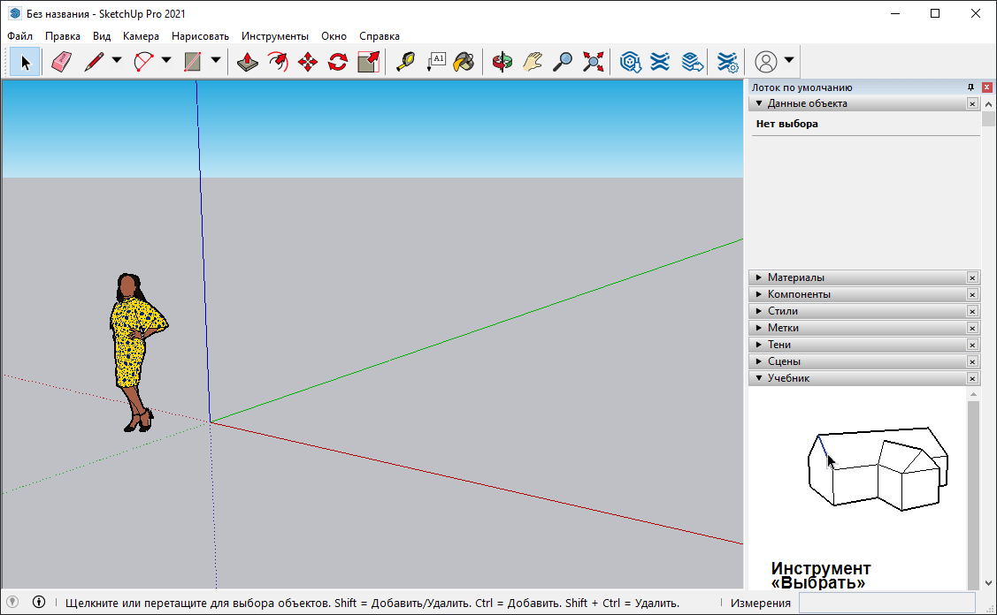Open the Камера menu
Viewport: 997px width, 615px height.
[x=141, y=36]
